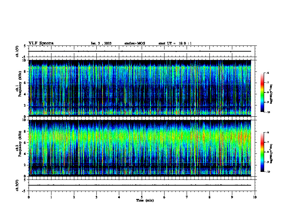This screenshot has width=287, height=221.
Task: Click the "VLF Spectra" plot title
Action: click(41, 43)
